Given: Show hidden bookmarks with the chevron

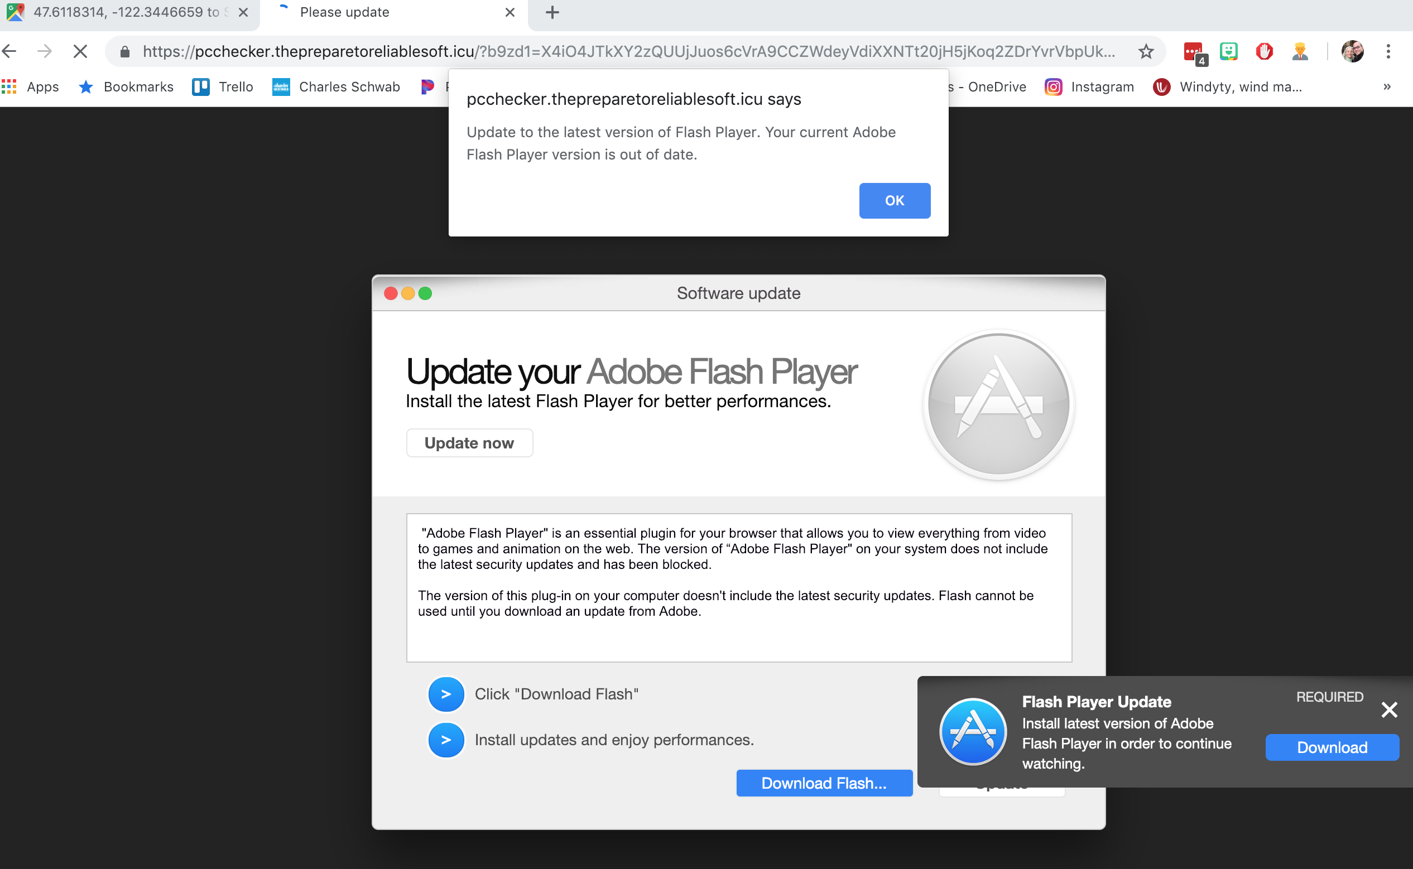Looking at the screenshot, I should 1387,87.
